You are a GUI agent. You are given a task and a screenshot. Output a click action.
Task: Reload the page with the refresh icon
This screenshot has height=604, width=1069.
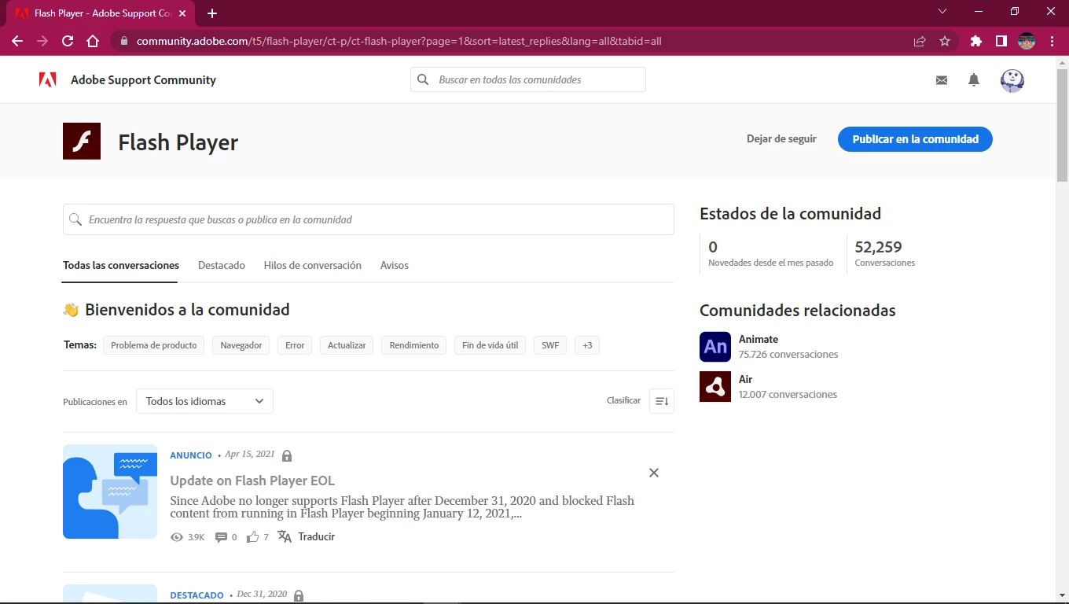pyautogui.click(x=68, y=41)
